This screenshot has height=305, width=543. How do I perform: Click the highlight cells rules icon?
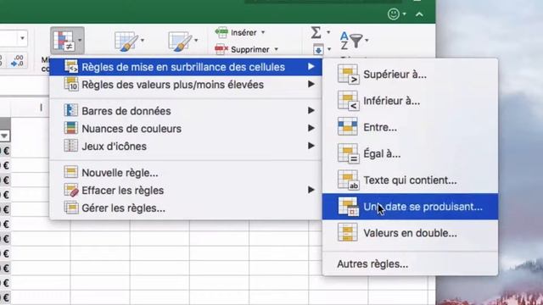click(71, 66)
